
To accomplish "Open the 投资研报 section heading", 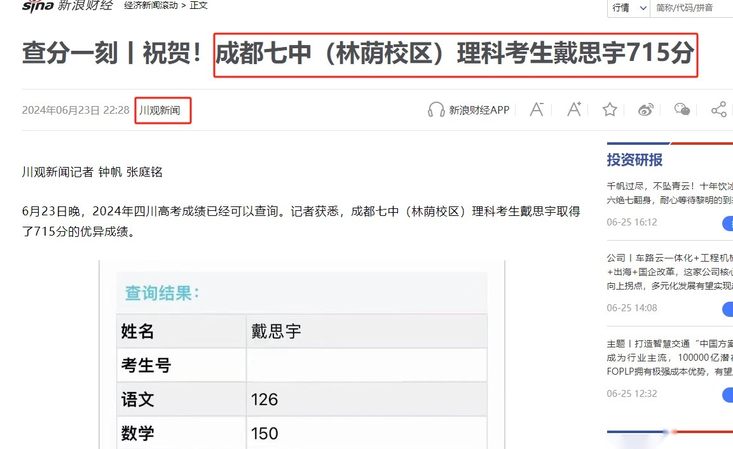I will coord(634,160).
